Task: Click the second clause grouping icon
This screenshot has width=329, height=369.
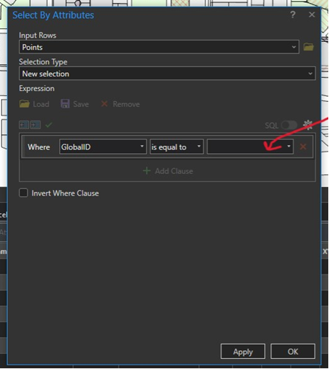Action: [x=35, y=125]
